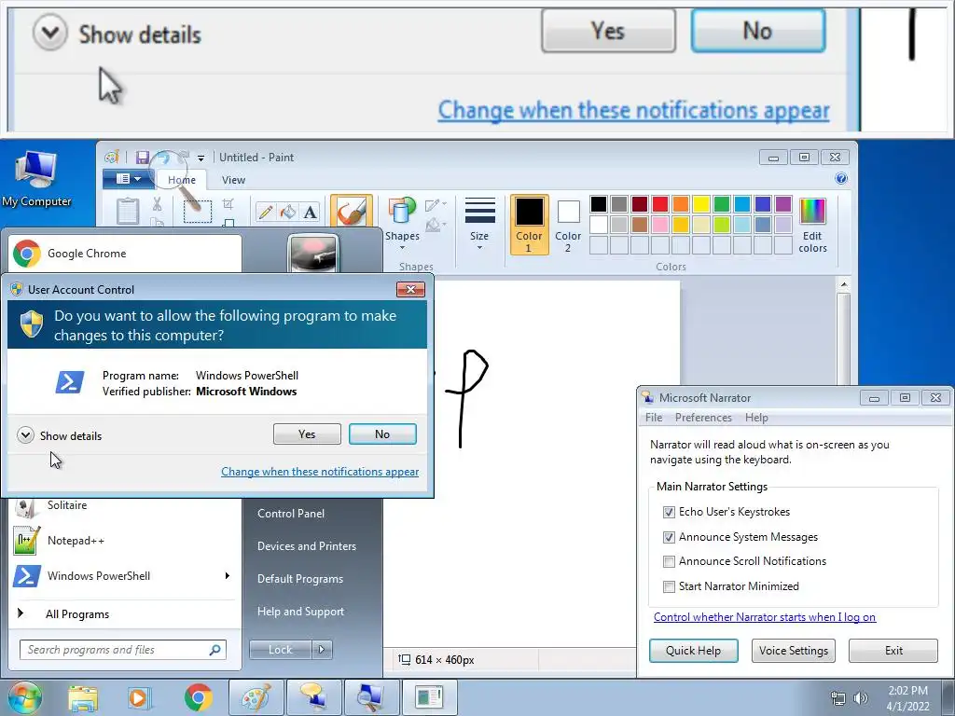This screenshot has width=955, height=716.
Task: Switch to the Home tab in Paint
Action: pyautogui.click(x=182, y=180)
